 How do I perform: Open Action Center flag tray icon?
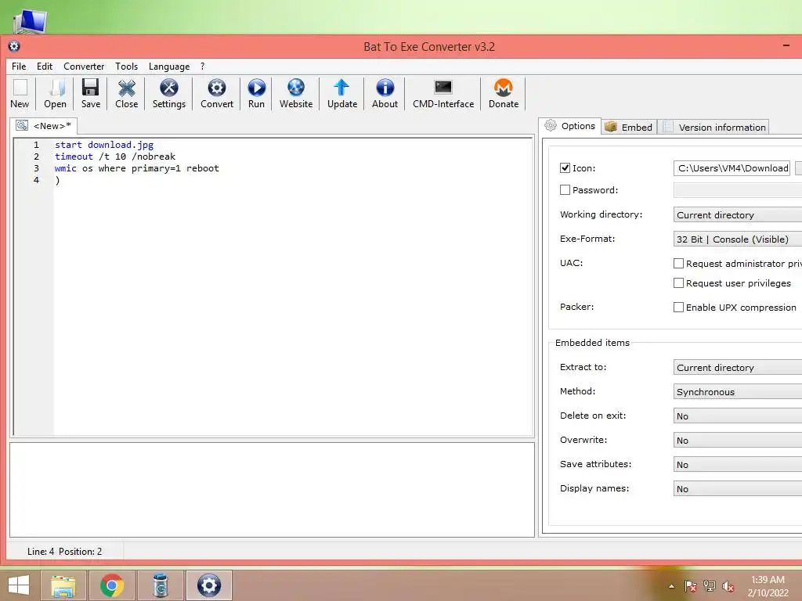[690, 586]
